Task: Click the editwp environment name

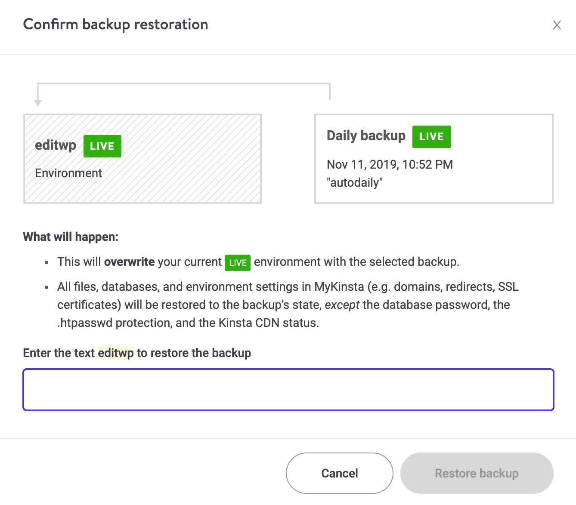Action: 55,145
